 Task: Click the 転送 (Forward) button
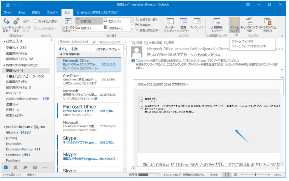169,43
